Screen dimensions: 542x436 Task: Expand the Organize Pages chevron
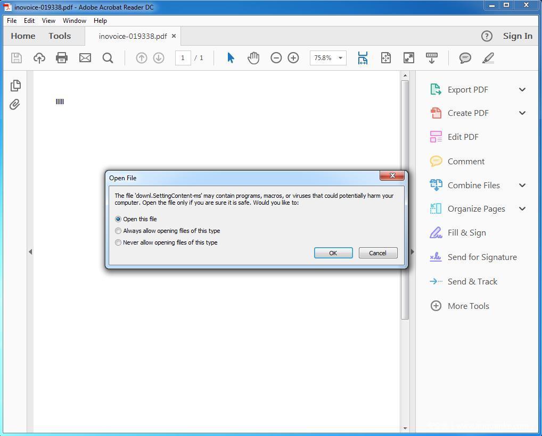click(522, 209)
